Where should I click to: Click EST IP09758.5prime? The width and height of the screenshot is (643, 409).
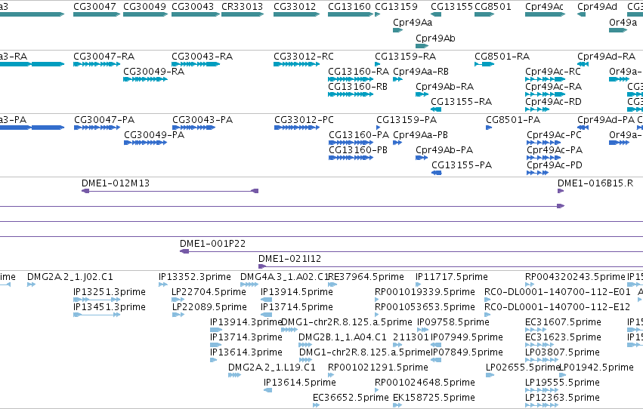coord(422,330)
